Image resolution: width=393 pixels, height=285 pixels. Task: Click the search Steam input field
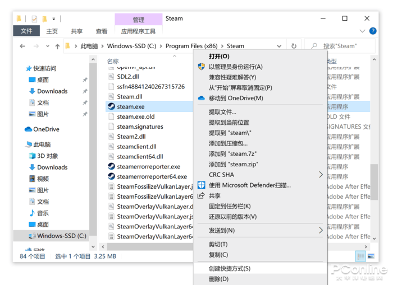coord(340,46)
